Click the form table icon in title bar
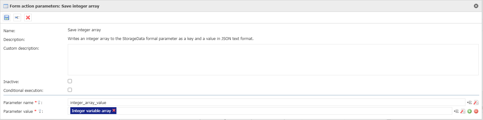The width and height of the screenshot is (483, 120). 6,6
